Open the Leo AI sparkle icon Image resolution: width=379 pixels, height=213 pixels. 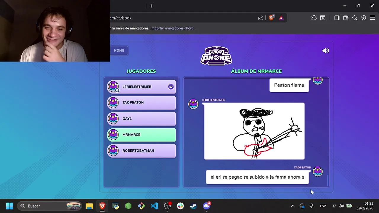tap(355, 18)
